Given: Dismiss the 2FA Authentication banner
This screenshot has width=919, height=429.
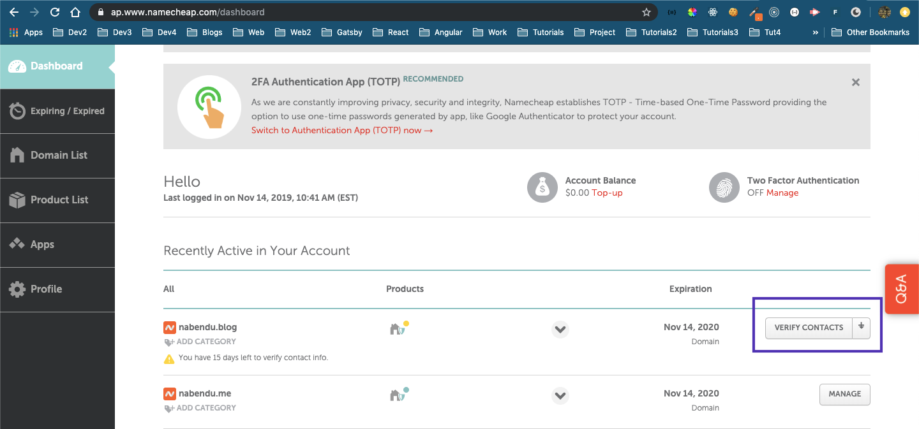Looking at the screenshot, I should [856, 82].
